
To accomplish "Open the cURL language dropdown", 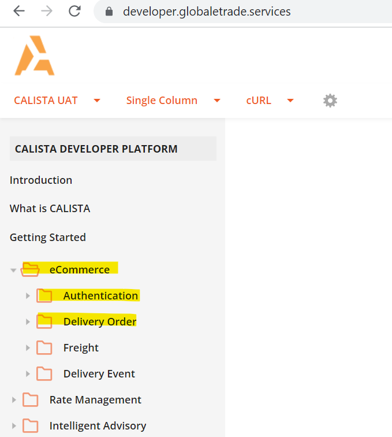I will click(x=270, y=101).
